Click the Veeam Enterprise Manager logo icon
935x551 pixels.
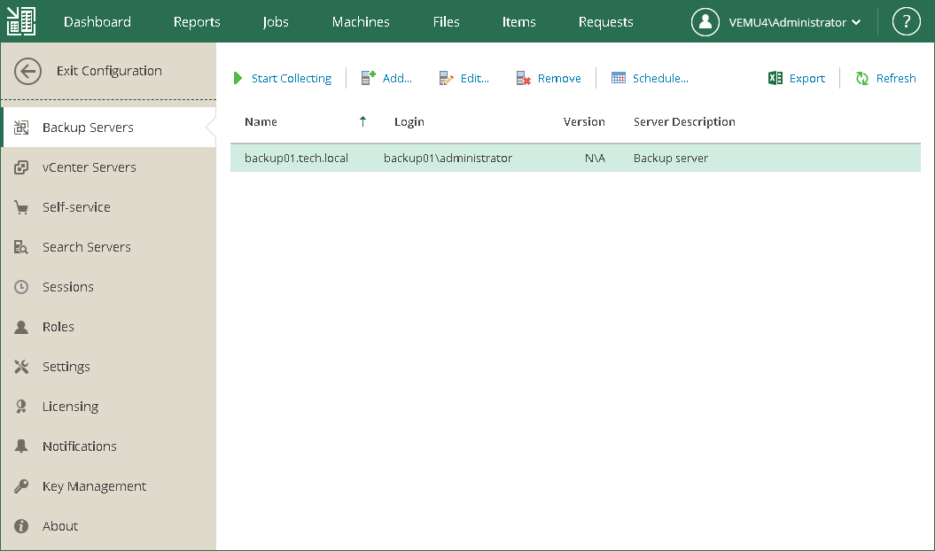(21, 21)
